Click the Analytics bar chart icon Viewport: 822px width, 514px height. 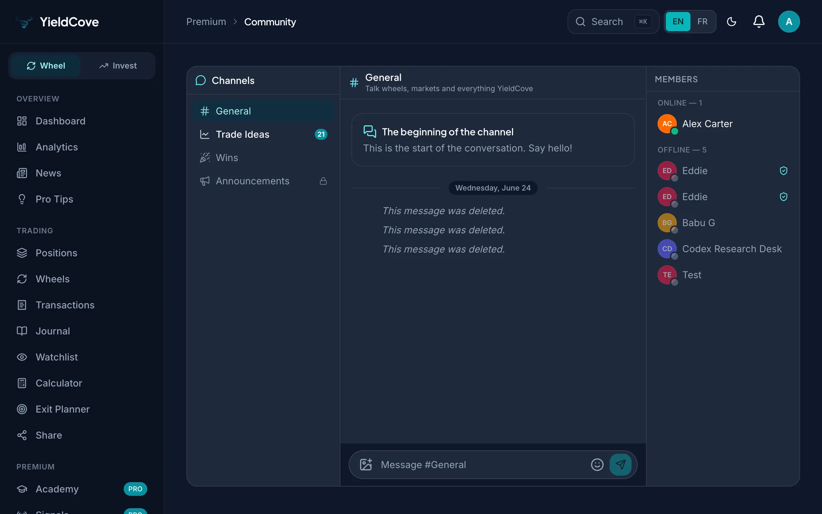click(22, 147)
